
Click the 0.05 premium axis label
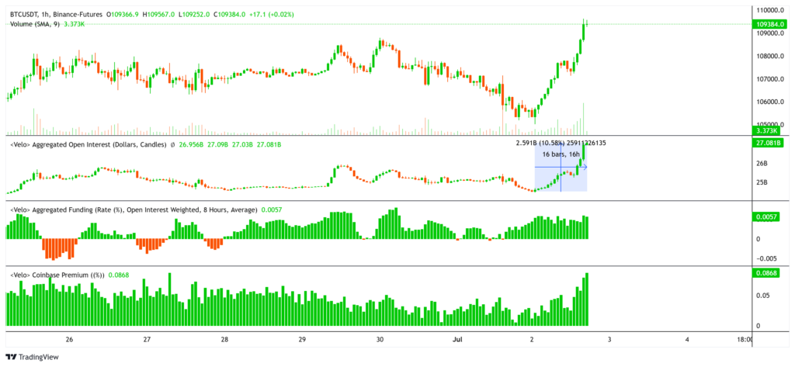pos(762,296)
